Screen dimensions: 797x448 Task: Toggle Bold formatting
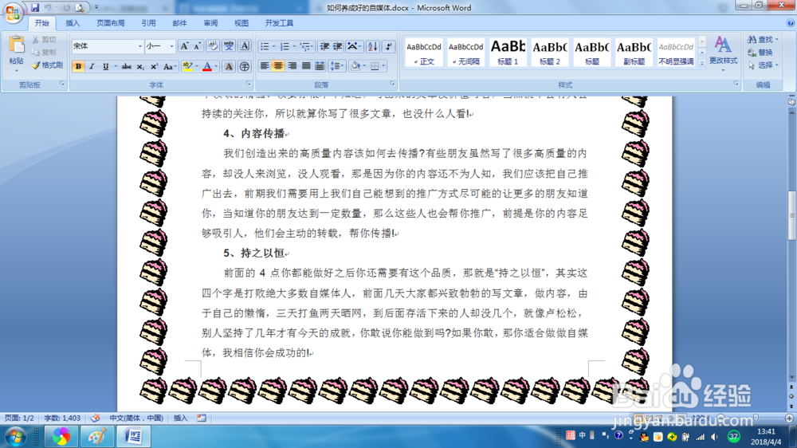[x=78, y=67]
